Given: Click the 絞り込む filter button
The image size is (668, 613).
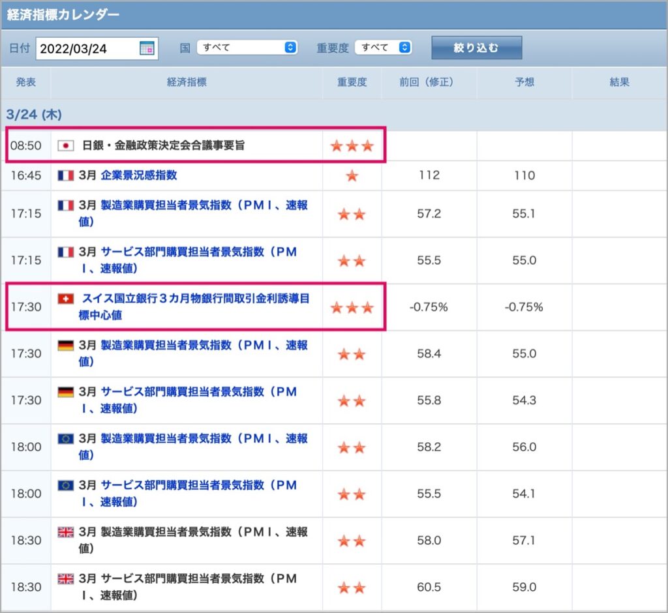Looking at the screenshot, I should coord(476,48).
